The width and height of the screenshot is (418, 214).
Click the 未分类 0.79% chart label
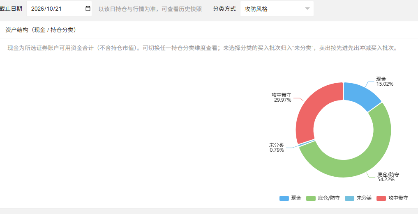[277, 148]
